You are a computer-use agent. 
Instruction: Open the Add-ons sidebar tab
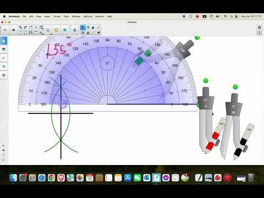coord(4,75)
